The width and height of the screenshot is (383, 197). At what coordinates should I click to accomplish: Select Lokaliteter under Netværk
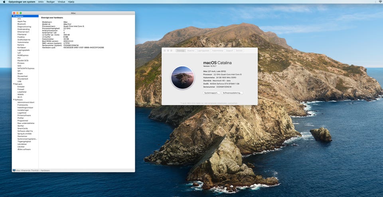(22, 92)
